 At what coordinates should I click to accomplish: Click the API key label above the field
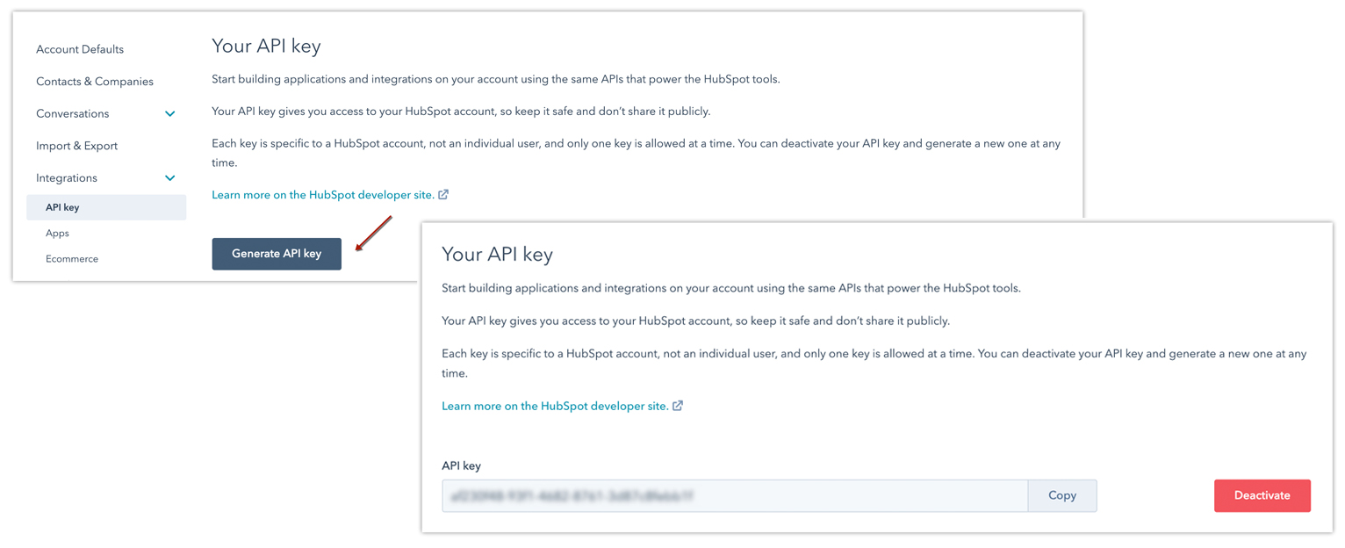(462, 466)
